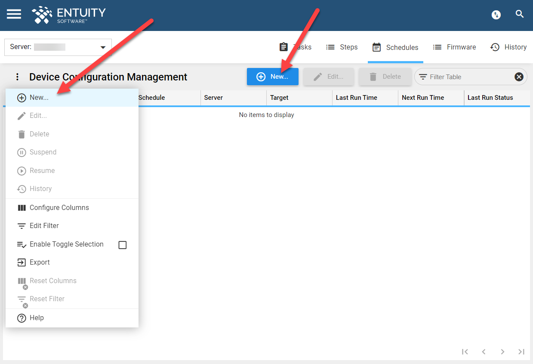533x364 pixels.
Task: Open the Configure Columns icon
Action: click(x=22, y=207)
